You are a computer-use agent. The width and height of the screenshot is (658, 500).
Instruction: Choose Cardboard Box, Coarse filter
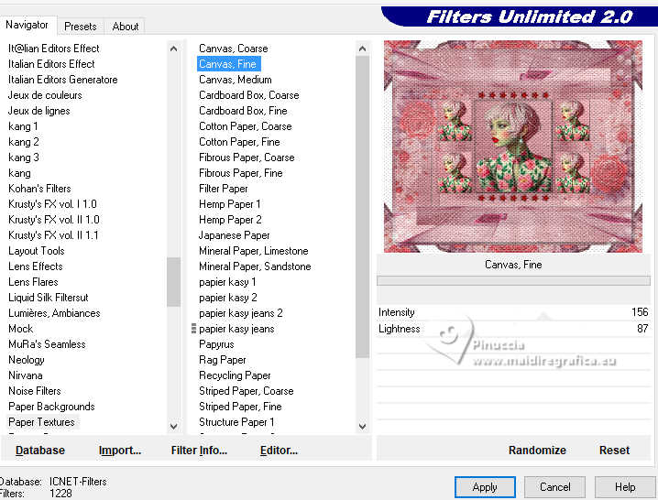(249, 95)
